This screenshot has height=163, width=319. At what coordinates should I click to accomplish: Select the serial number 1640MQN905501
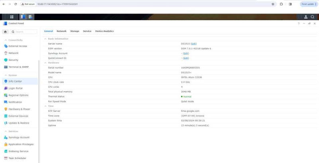click(x=191, y=68)
